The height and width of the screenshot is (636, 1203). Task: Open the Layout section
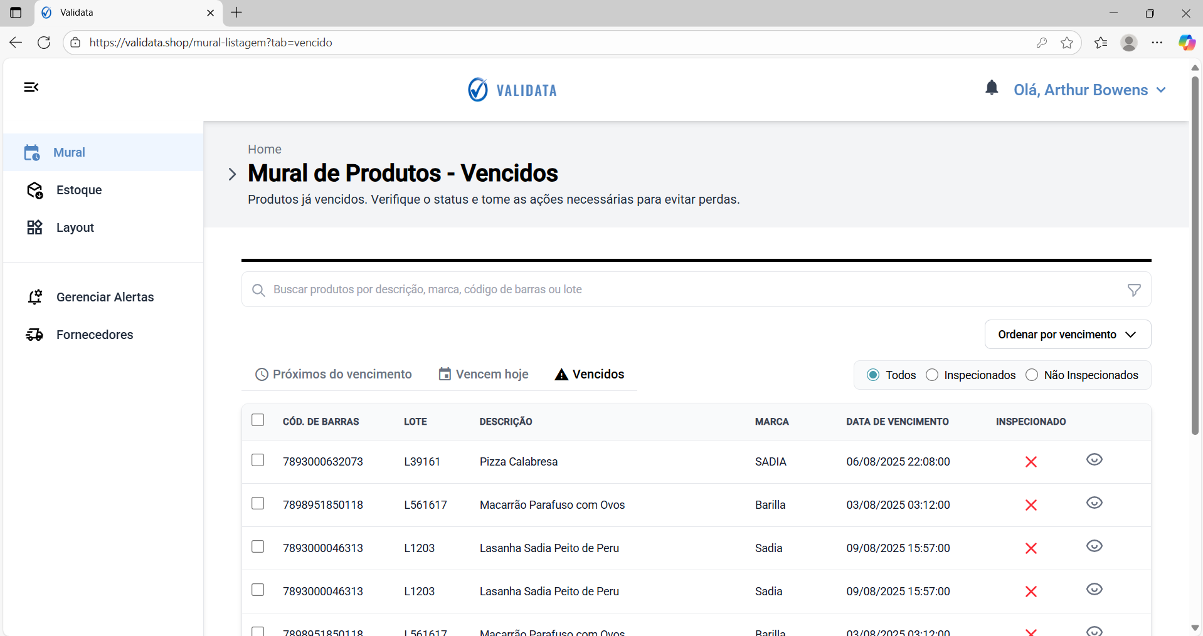coord(75,227)
